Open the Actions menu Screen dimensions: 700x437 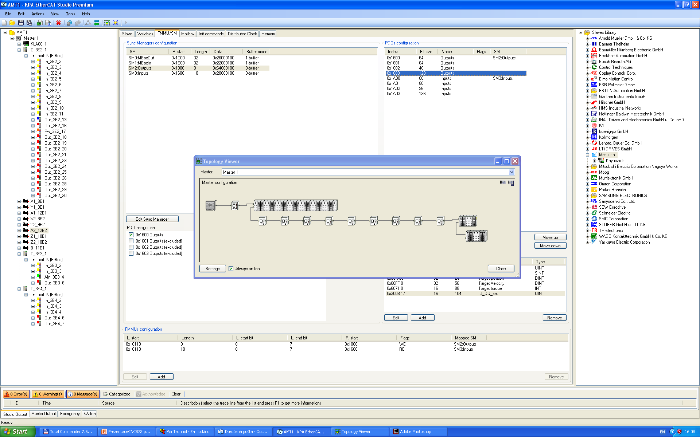coord(38,14)
